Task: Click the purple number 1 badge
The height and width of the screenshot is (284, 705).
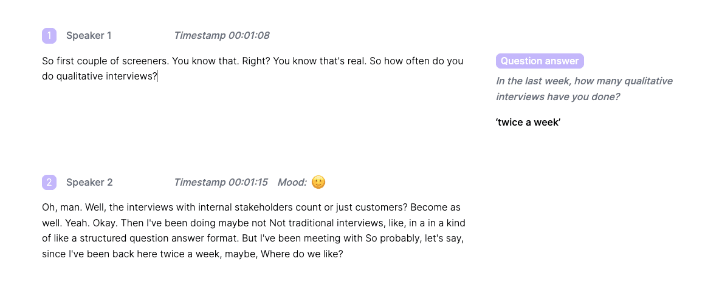Action: click(49, 36)
